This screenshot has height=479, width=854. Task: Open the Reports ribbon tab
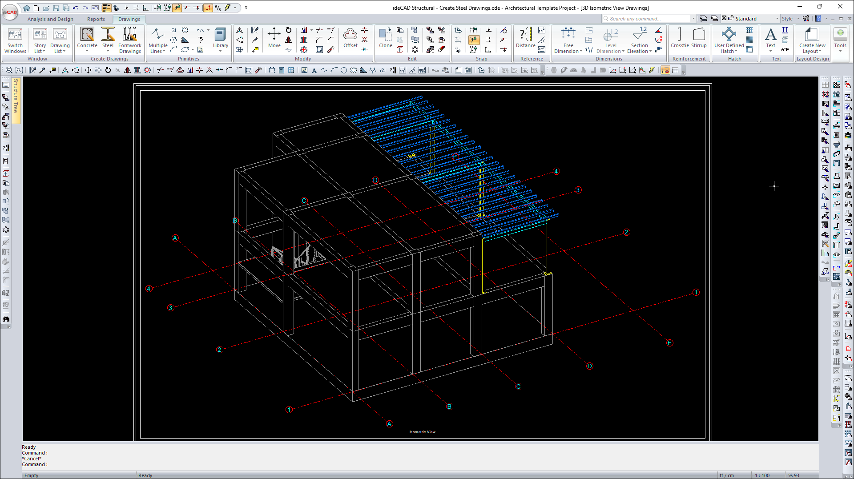point(96,19)
